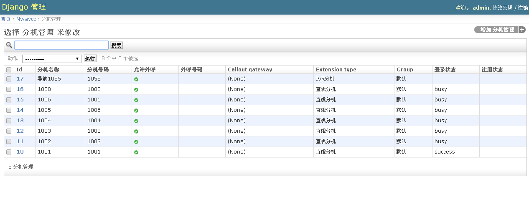The width and height of the screenshot is (529, 207).
Task: Click the 执行 execute button
Action: pyautogui.click(x=90, y=58)
